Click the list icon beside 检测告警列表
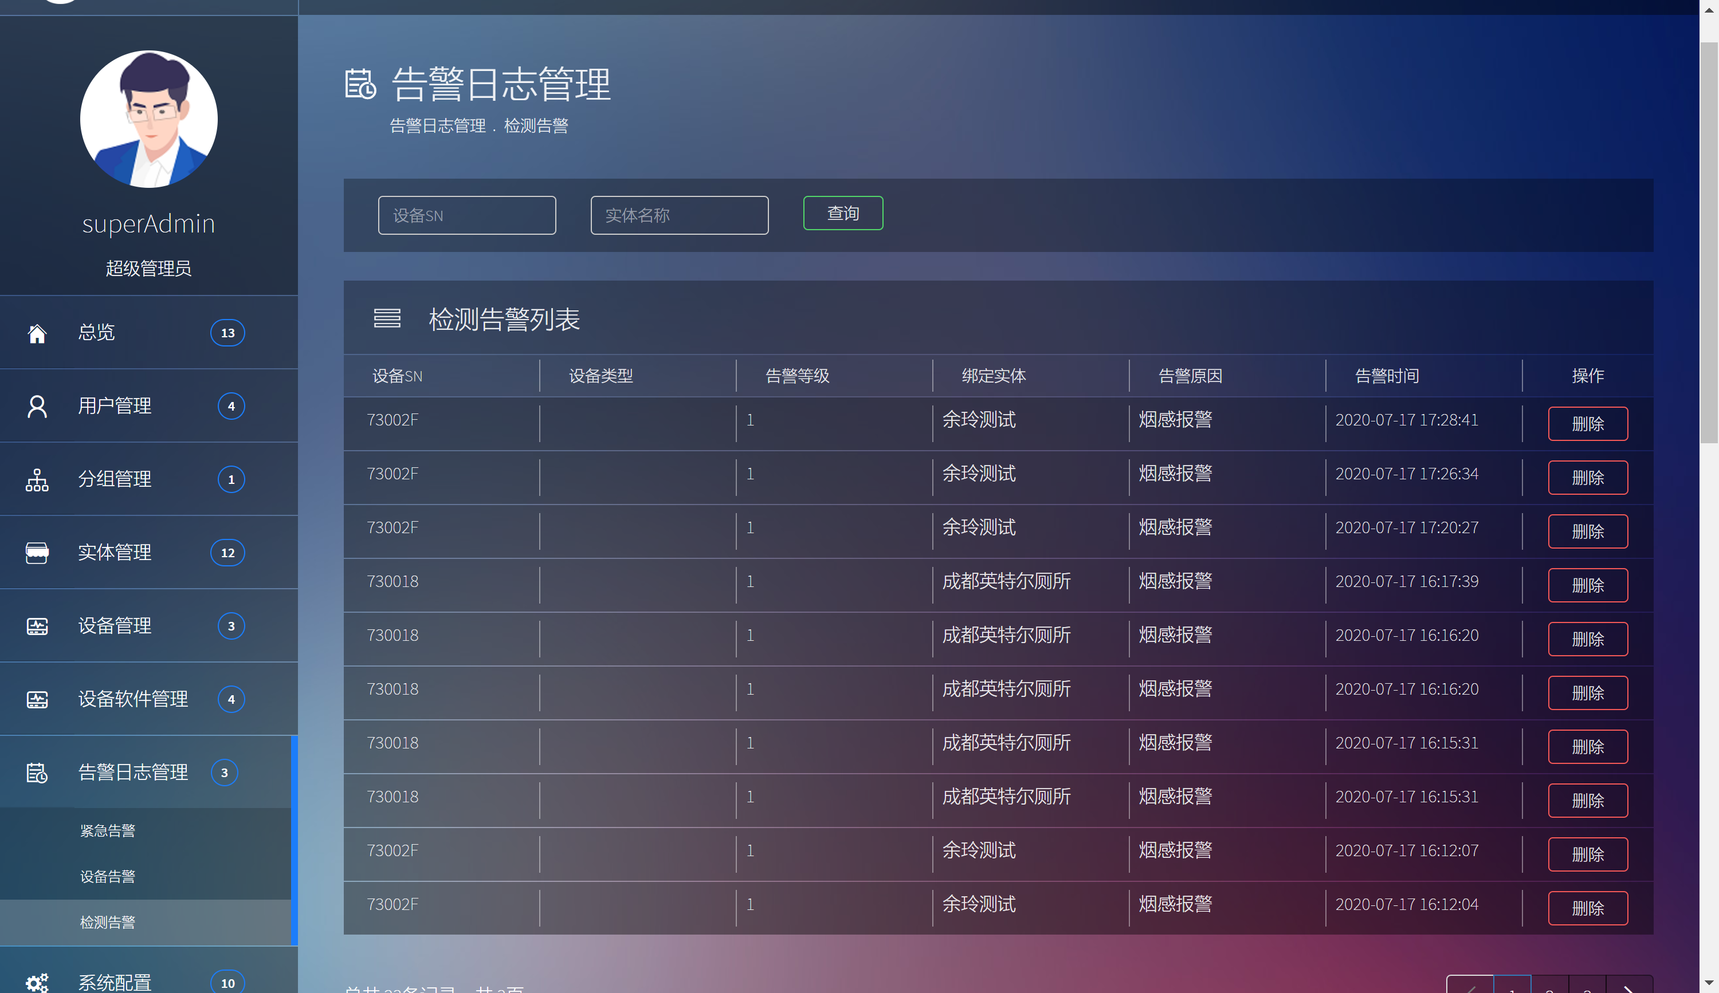Image resolution: width=1719 pixels, height=993 pixels. [387, 318]
